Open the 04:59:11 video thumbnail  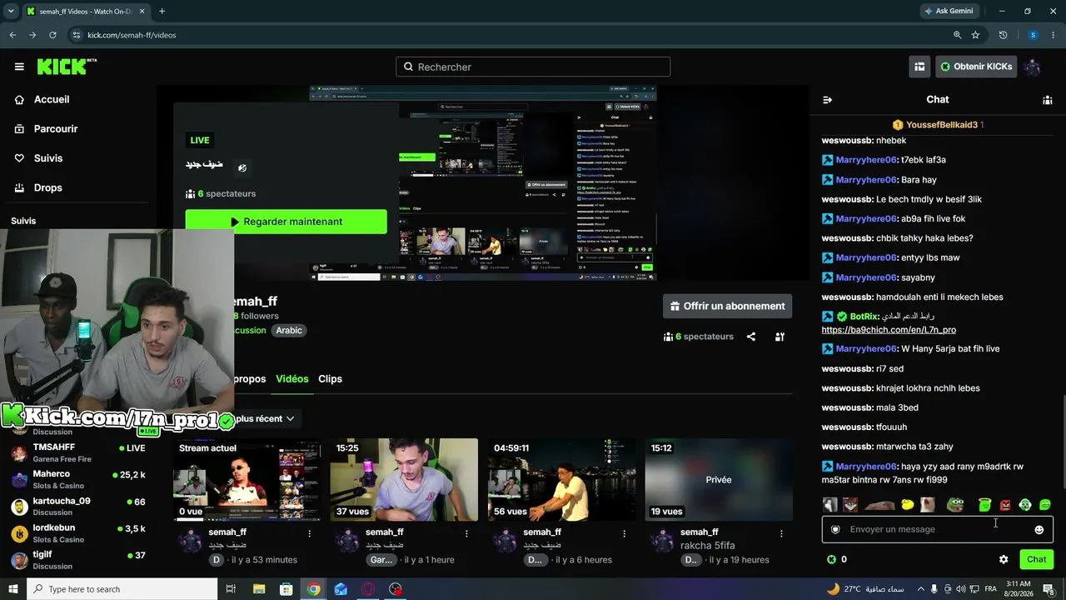[561, 480]
